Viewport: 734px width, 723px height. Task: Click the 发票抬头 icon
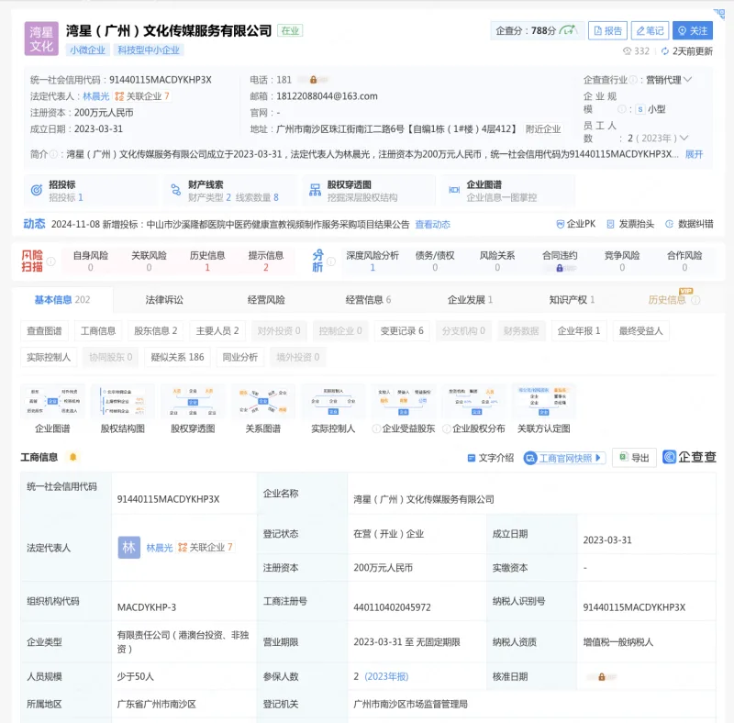pyautogui.click(x=610, y=224)
